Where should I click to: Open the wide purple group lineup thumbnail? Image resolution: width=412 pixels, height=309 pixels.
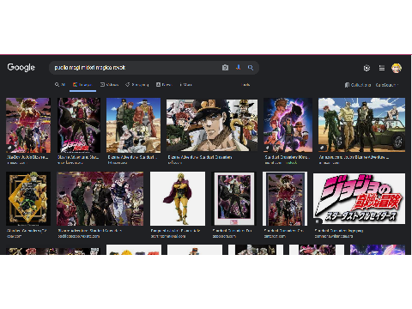click(x=100, y=198)
